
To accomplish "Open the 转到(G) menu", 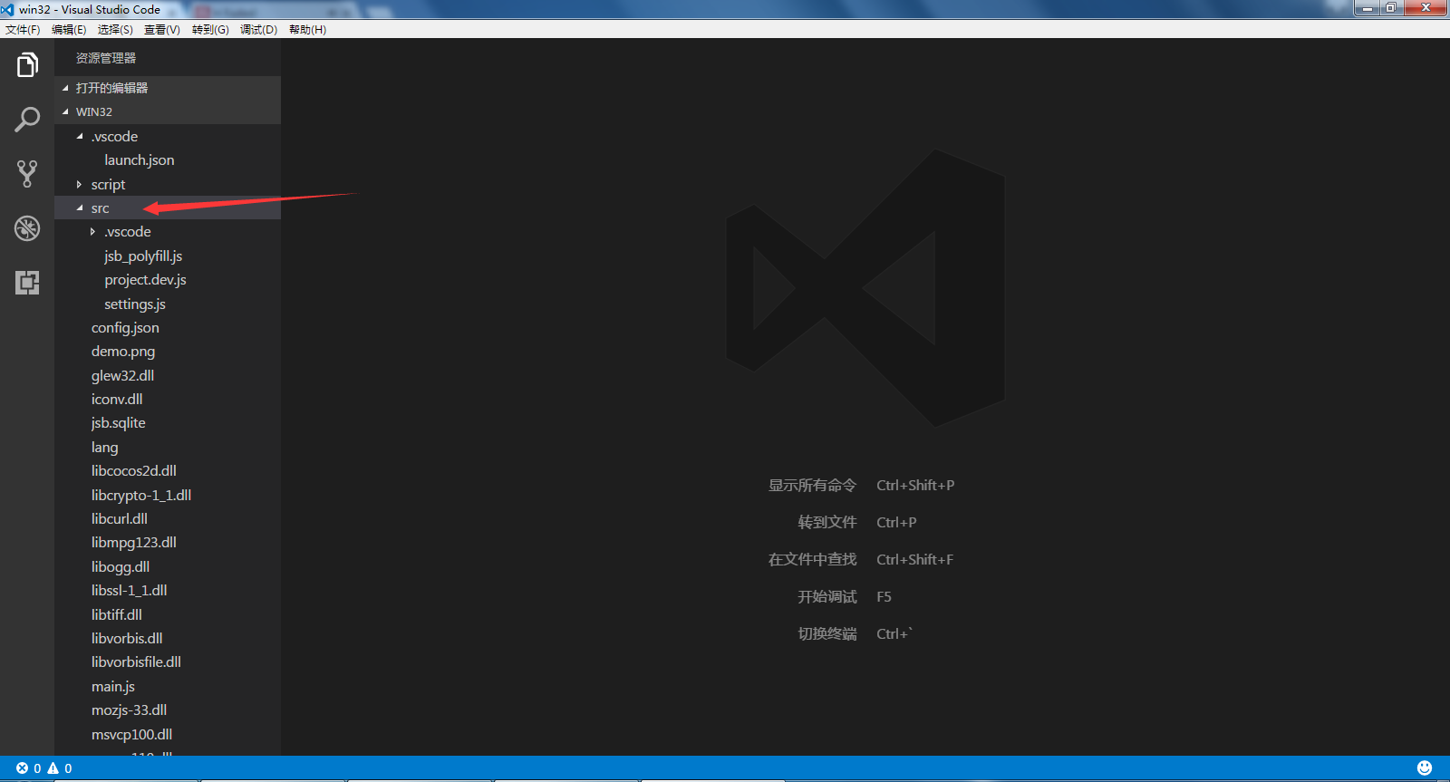I will pos(210,30).
